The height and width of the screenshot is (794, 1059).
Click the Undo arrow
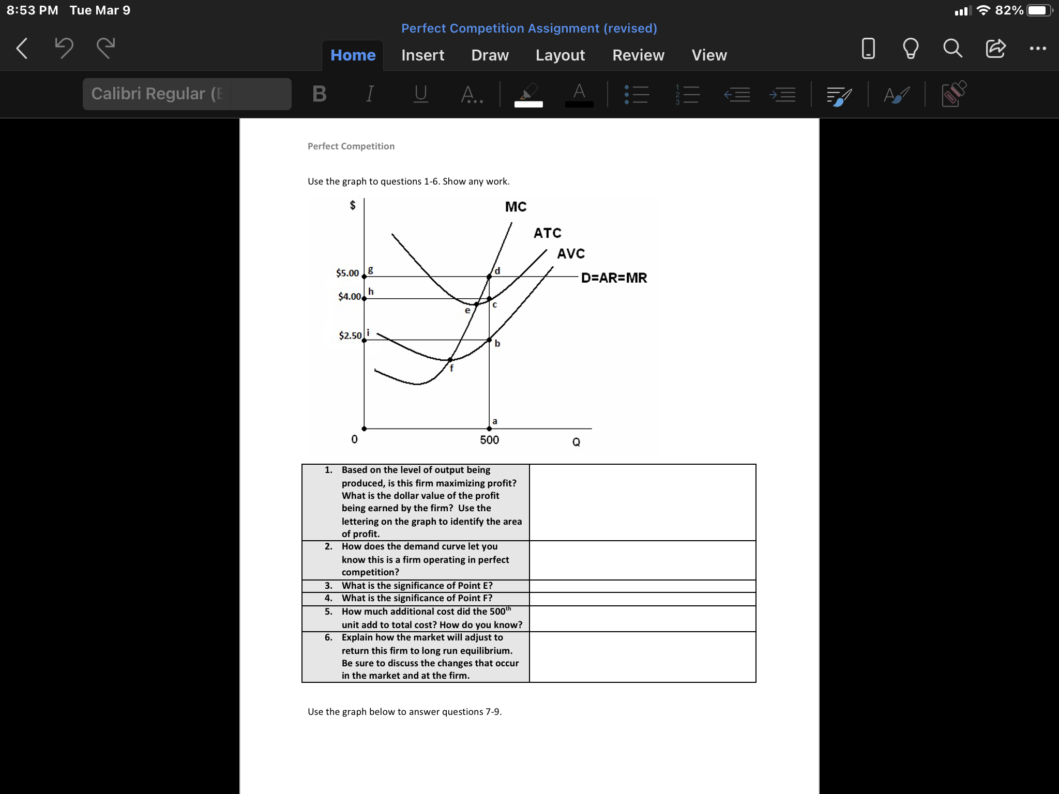click(x=64, y=48)
